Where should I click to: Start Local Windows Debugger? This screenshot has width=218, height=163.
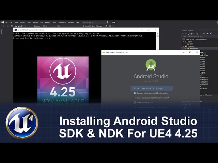tap(93, 26)
